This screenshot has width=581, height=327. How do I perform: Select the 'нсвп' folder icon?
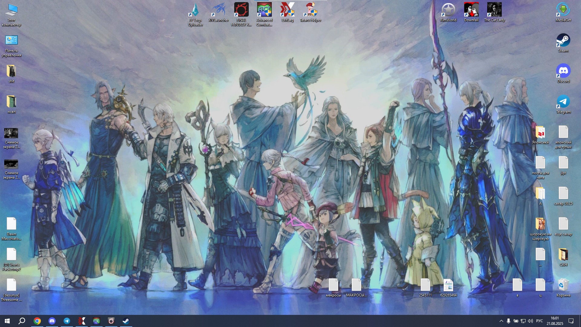click(x=11, y=104)
